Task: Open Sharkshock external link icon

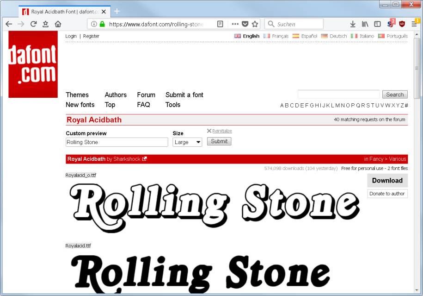Action: pos(144,159)
